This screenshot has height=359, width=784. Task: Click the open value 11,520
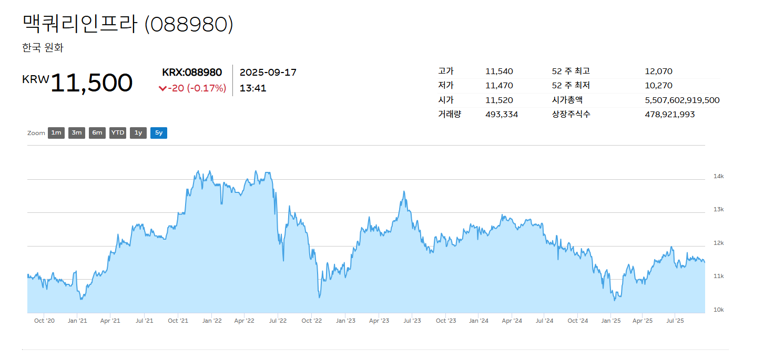(x=499, y=100)
